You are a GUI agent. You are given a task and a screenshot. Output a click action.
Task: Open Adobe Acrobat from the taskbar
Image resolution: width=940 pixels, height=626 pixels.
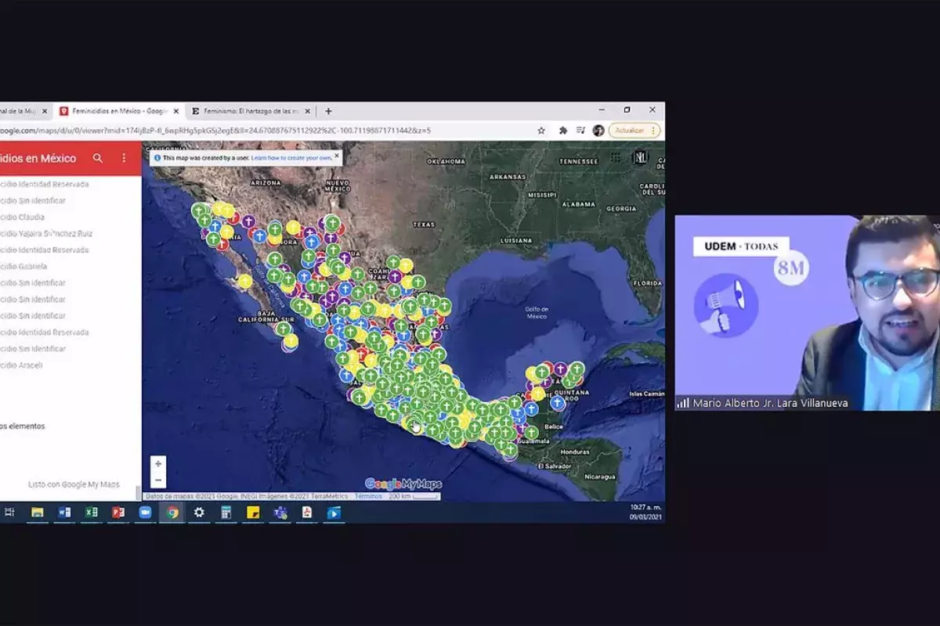coord(307,513)
